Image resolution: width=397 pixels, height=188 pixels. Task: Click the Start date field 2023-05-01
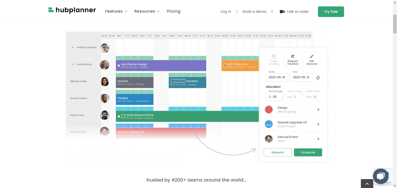click(x=277, y=77)
